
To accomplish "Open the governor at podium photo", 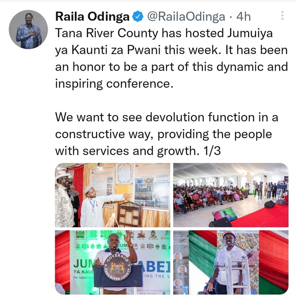I will [113, 262].
